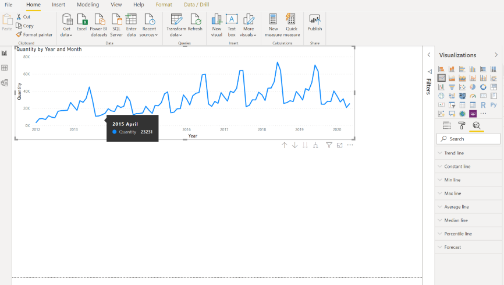Screen dimensions: 504x285
Task: Open the File menu
Action: point(9,5)
